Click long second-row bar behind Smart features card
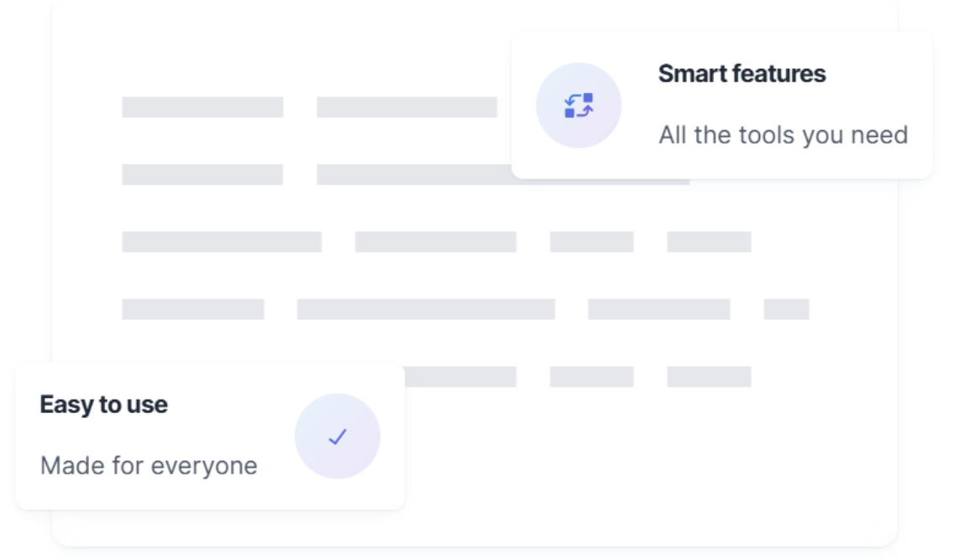 tap(413, 175)
